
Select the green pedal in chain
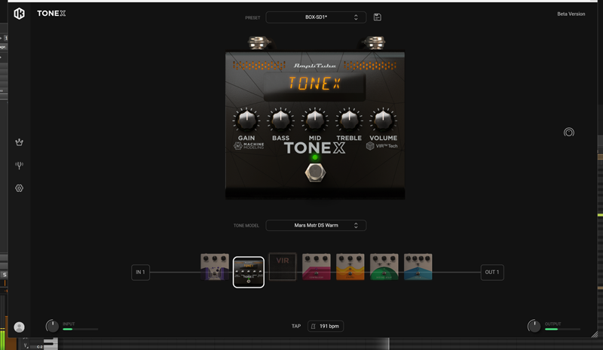coord(384,266)
